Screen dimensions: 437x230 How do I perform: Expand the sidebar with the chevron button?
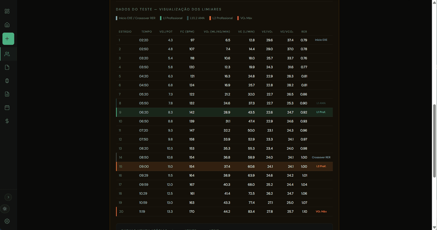(8, 197)
